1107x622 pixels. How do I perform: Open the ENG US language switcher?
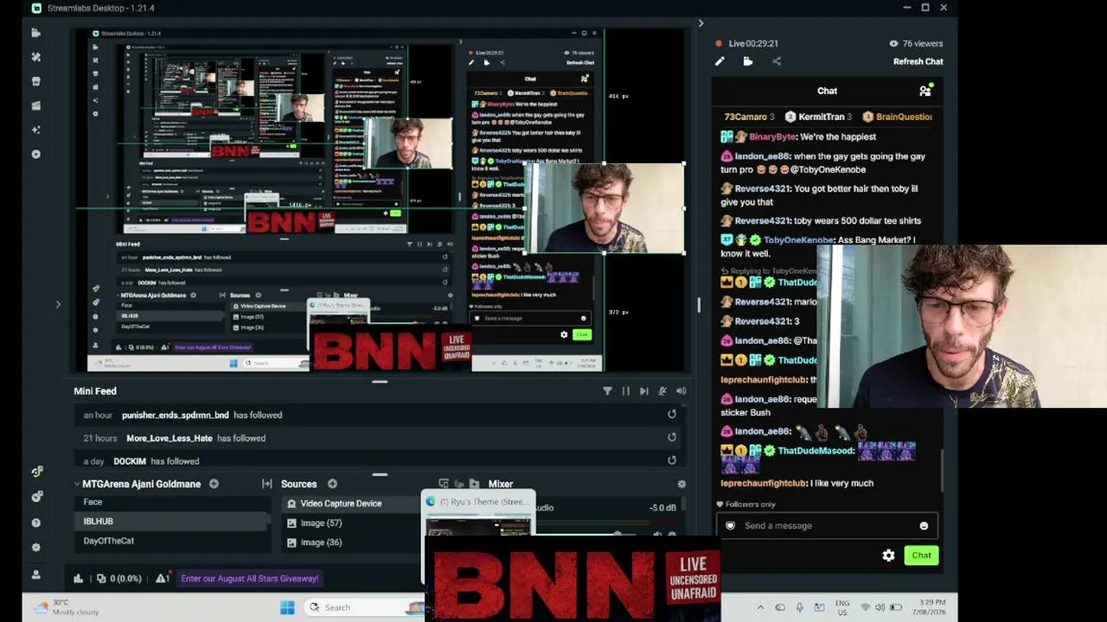pyautogui.click(x=844, y=607)
